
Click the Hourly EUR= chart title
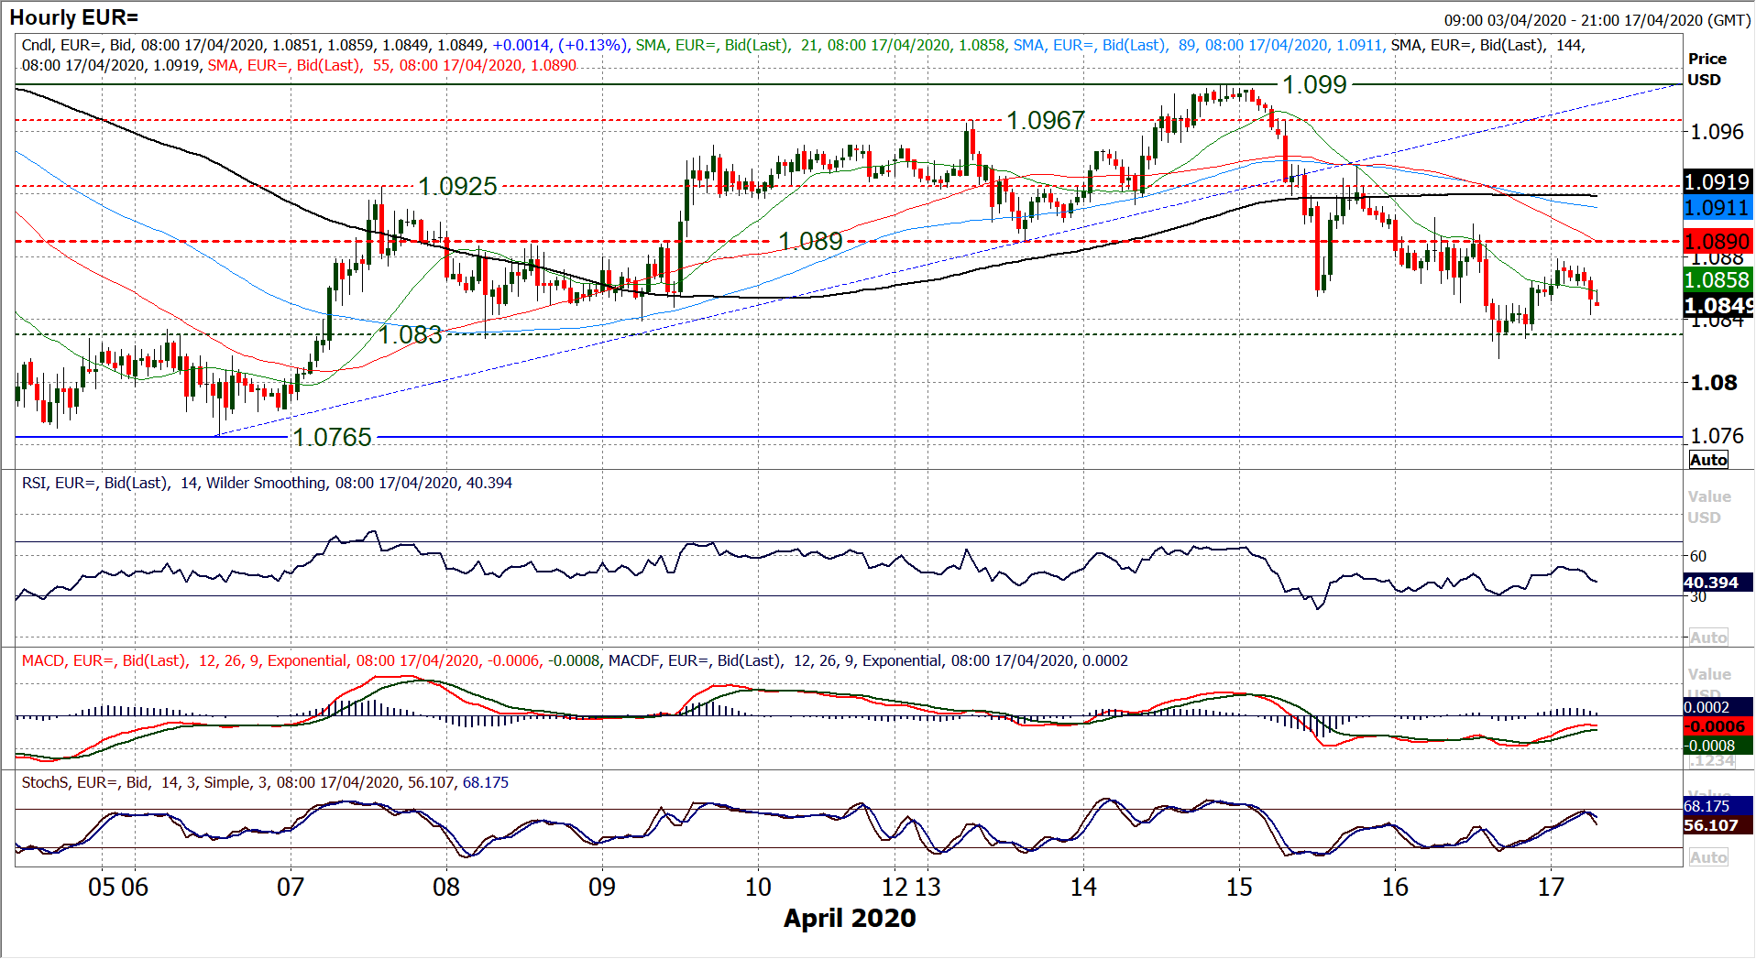pyautogui.click(x=73, y=17)
